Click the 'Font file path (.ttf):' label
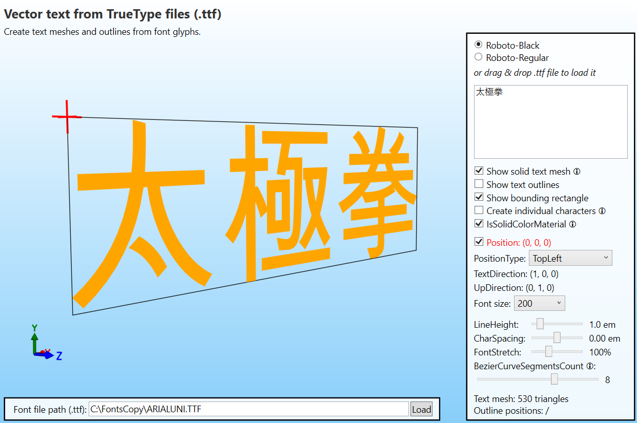 pyautogui.click(x=50, y=410)
